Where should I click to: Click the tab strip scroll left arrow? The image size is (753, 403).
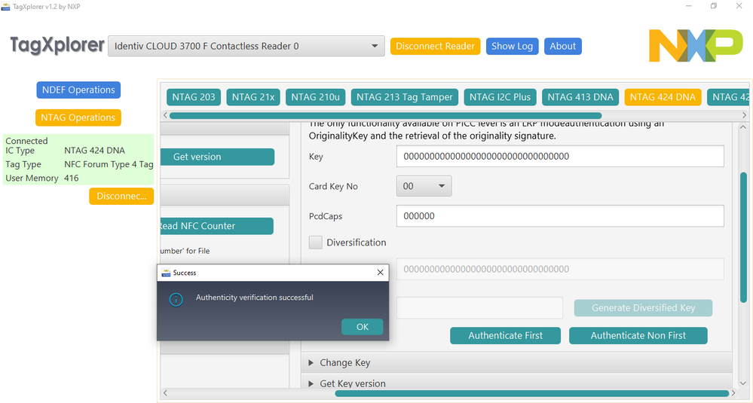[x=165, y=115]
